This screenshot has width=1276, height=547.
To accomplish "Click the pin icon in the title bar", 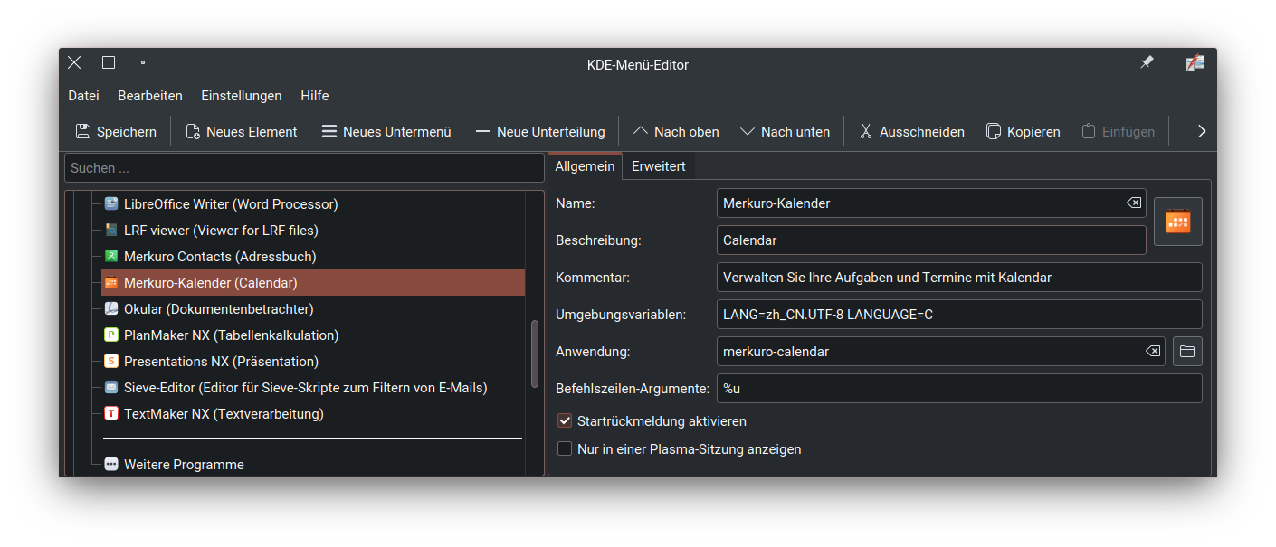I will [1147, 62].
